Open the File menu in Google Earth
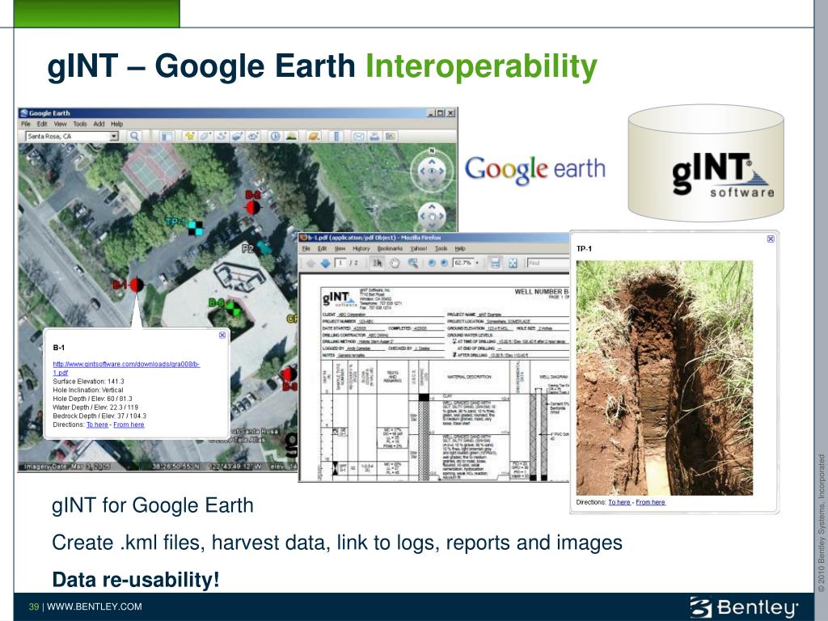This screenshot has height=621, width=828. click(25, 124)
